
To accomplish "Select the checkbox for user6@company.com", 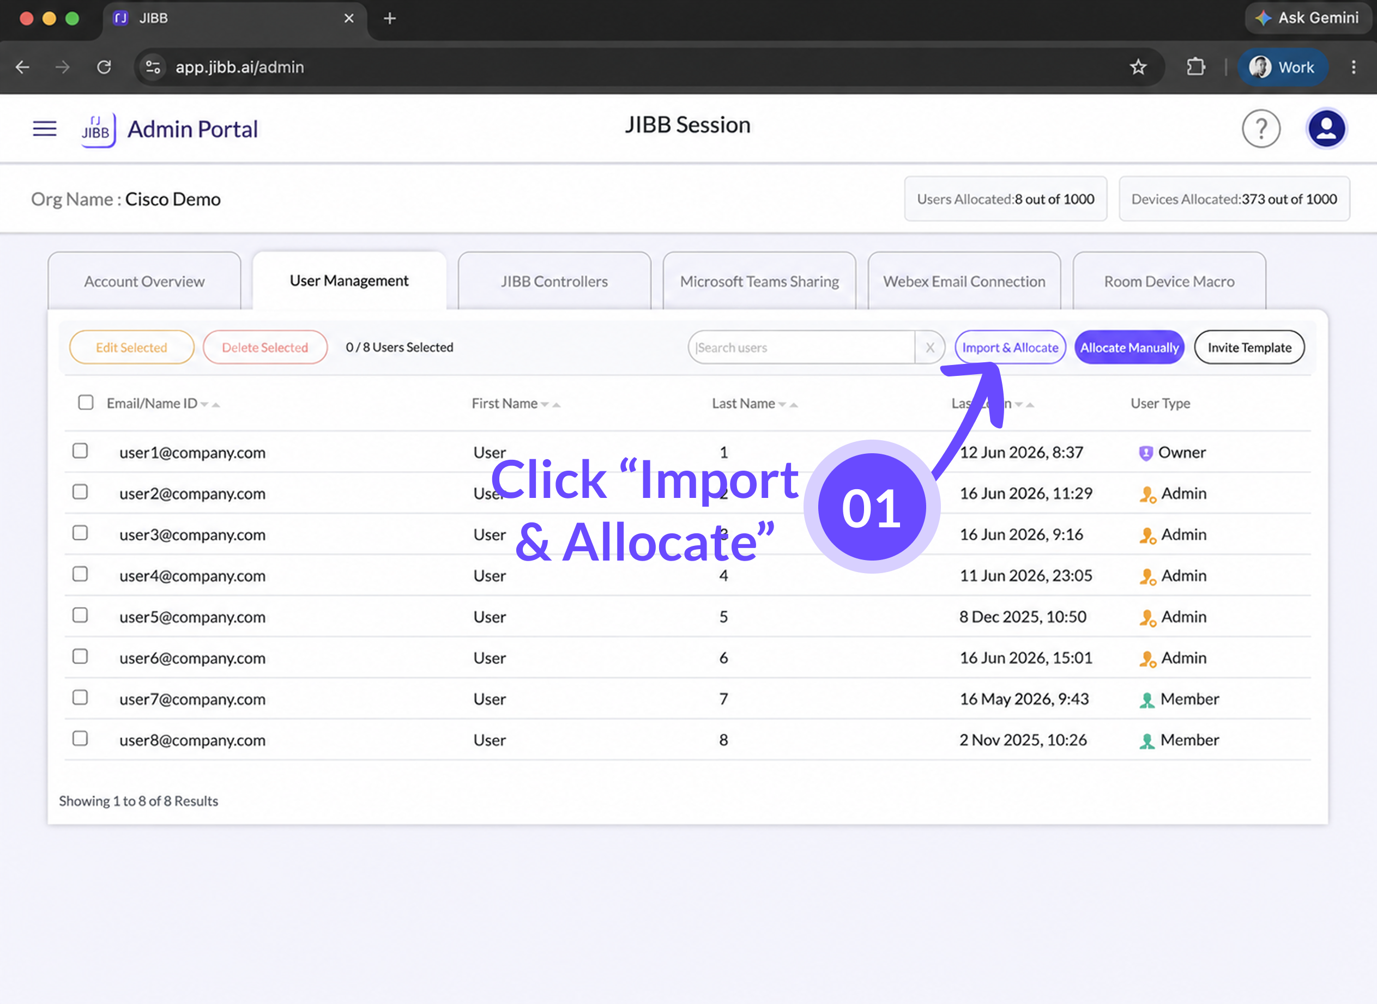I will click(x=80, y=656).
